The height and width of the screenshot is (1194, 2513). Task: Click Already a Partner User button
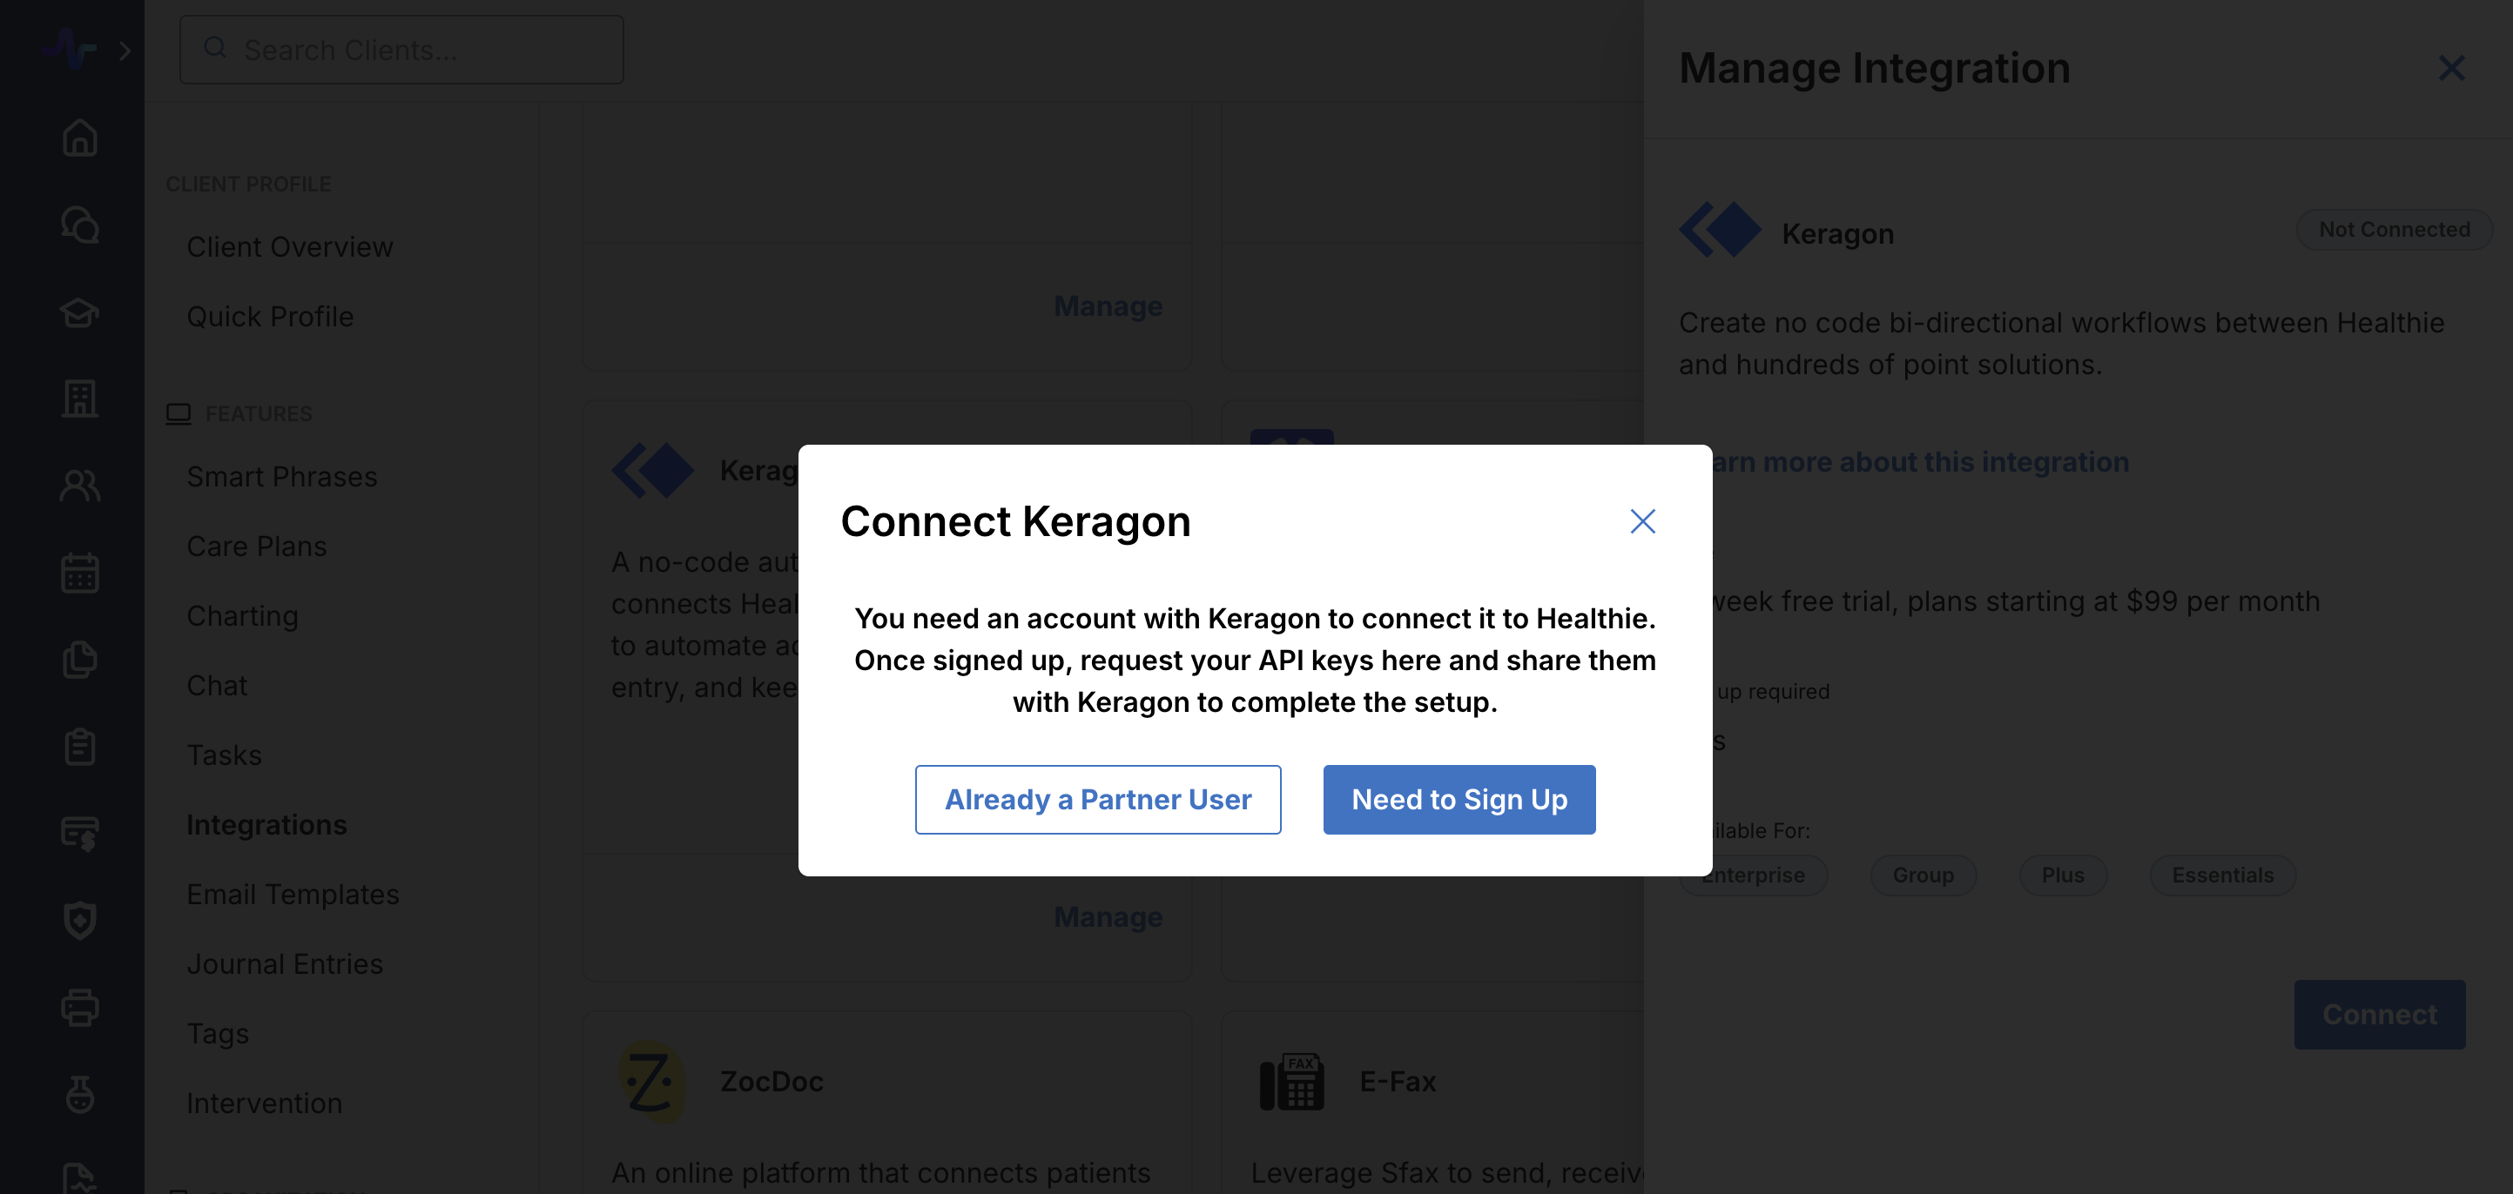click(x=1097, y=799)
